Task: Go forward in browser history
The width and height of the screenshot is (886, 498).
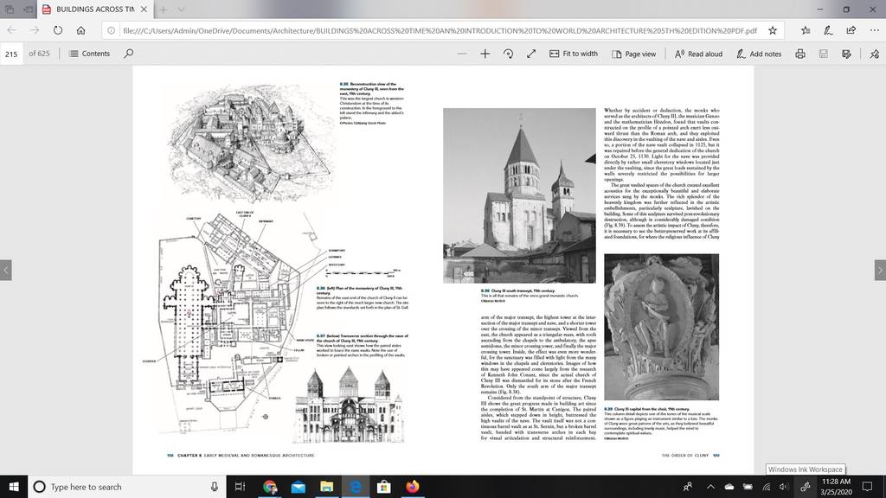Action: (x=35, y=30)
